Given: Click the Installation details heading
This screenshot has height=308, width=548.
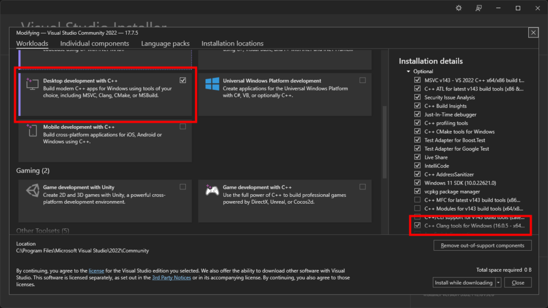Looking at the screenshot, I should 431,61.
